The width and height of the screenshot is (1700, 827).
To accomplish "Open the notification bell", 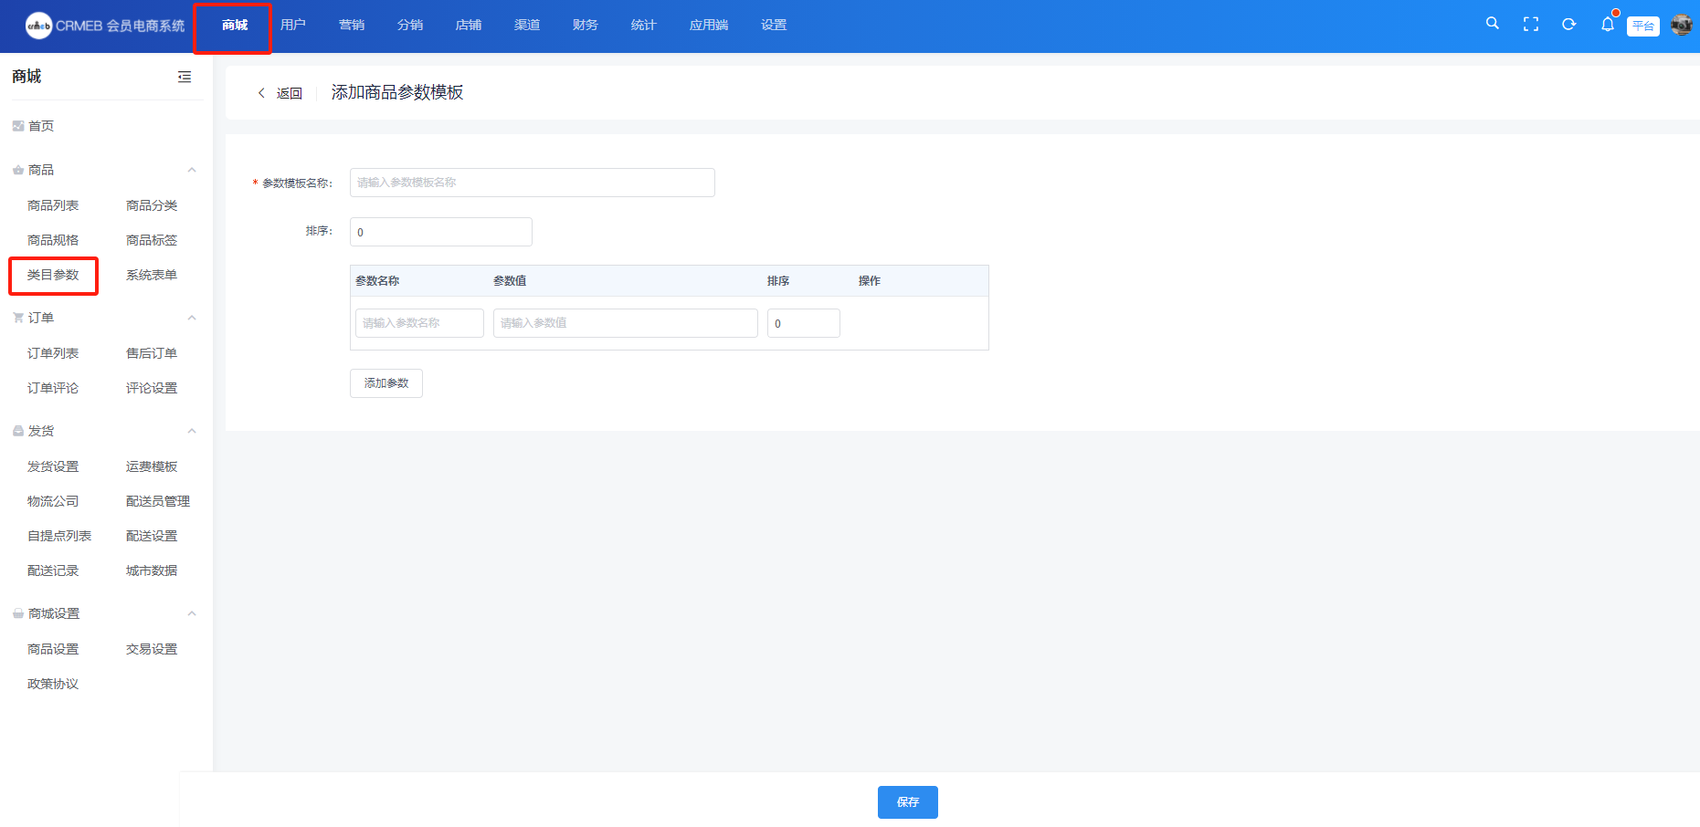I will tap(1607, 25).
